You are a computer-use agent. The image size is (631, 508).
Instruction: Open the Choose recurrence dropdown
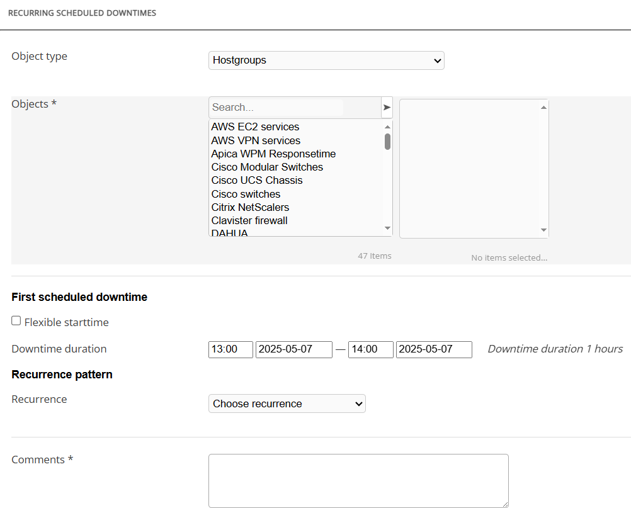[287, 404]
